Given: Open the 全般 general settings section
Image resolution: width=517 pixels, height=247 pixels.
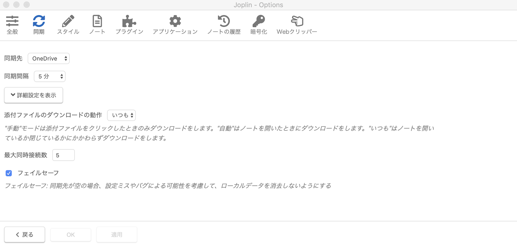Looking at the screenshot, I should (12, 25).
